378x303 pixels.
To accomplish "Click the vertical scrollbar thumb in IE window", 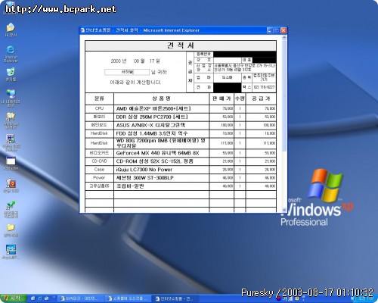I will (x=284, y=96).
